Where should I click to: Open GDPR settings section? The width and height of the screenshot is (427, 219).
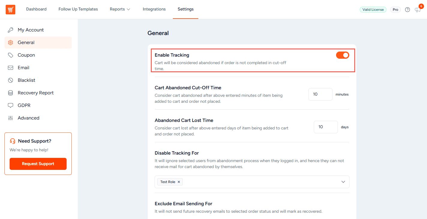tap(38, 105)
